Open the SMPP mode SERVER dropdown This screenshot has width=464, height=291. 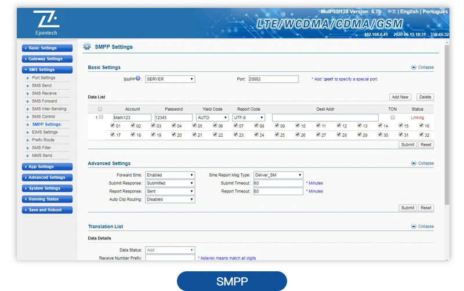click(x=169, y=79)
